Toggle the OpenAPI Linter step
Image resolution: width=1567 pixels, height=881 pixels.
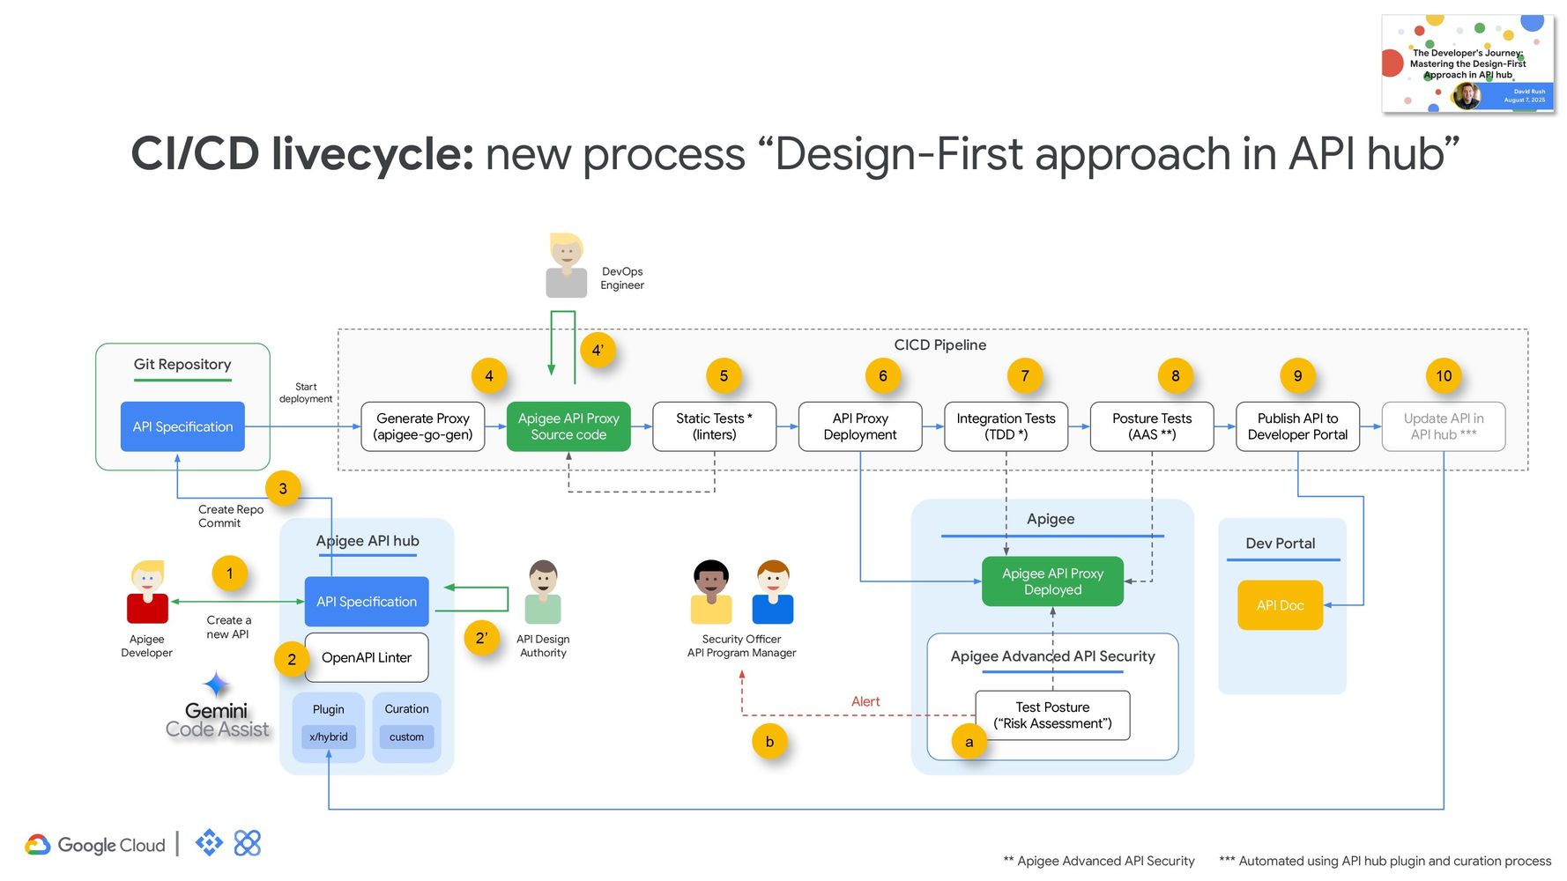coord(366,657)
